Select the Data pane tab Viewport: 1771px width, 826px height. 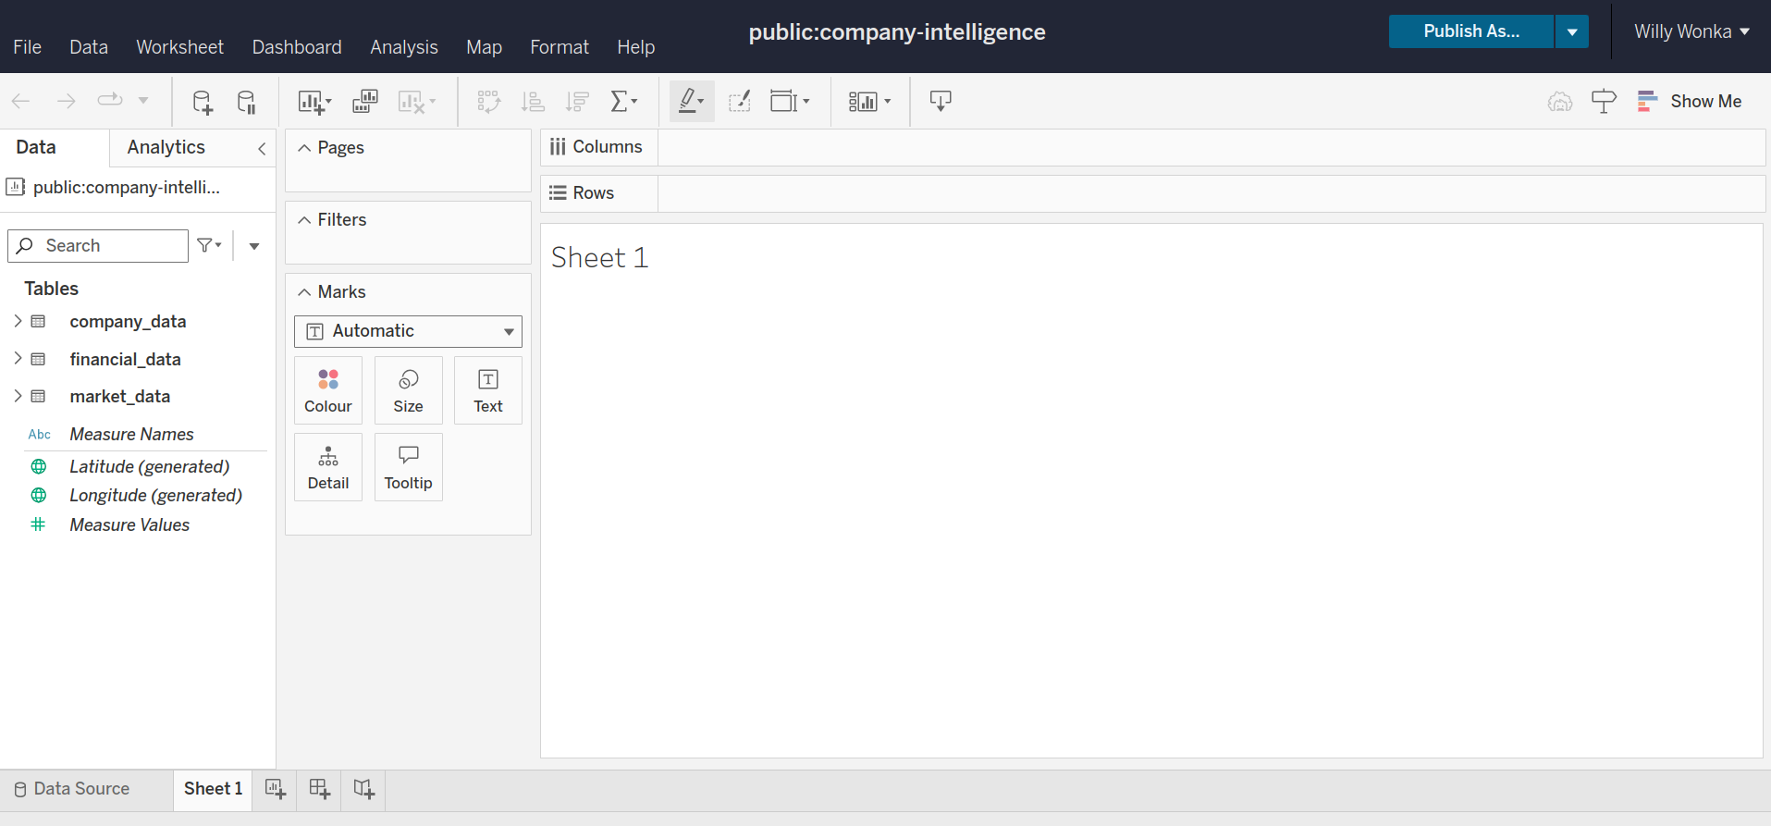pyautogui.click(x=36, y=147)
